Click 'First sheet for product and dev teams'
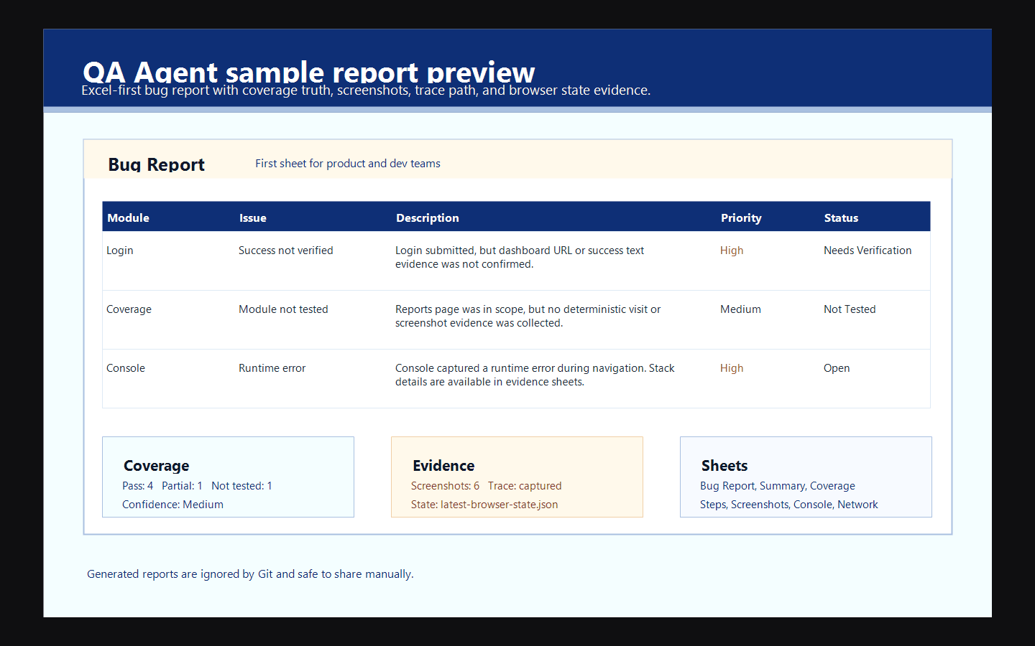1035x646 pixels. (x=348, y=164)
